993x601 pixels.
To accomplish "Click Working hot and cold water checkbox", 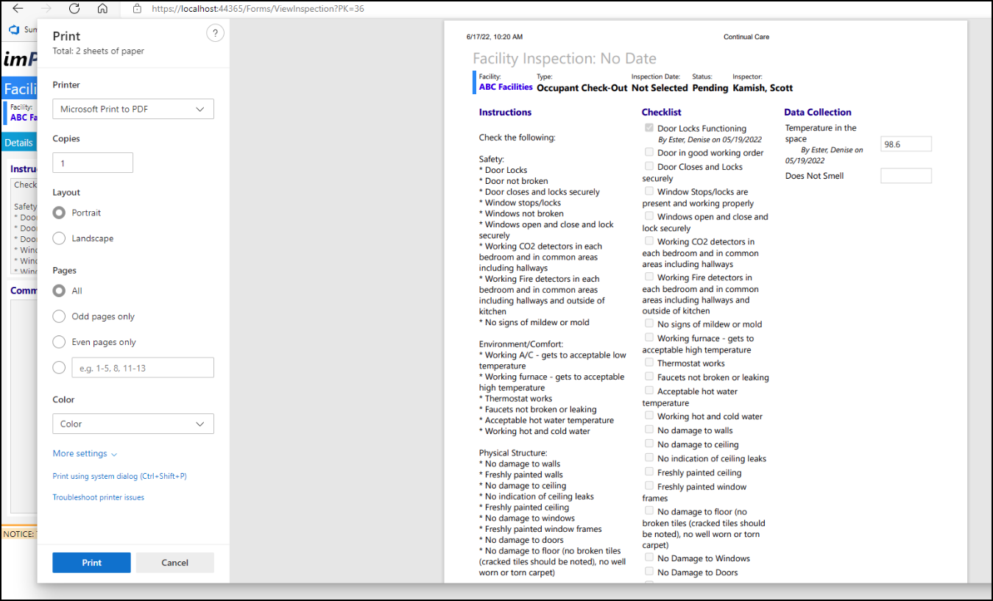I will 649,416.
